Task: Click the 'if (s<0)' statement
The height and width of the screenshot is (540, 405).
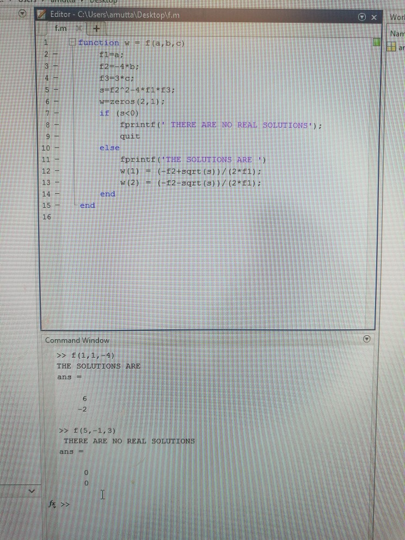Action: 119,113
